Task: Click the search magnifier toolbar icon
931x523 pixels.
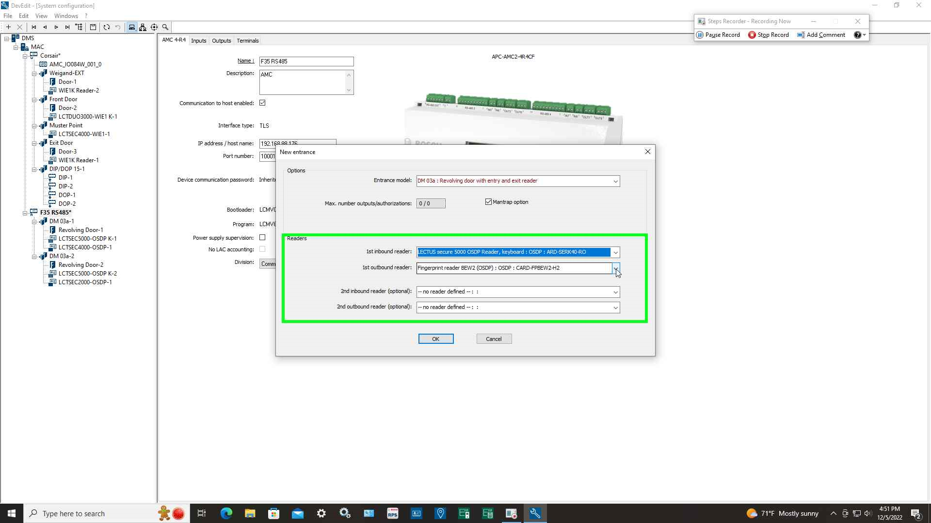Action: click(165, 27)
